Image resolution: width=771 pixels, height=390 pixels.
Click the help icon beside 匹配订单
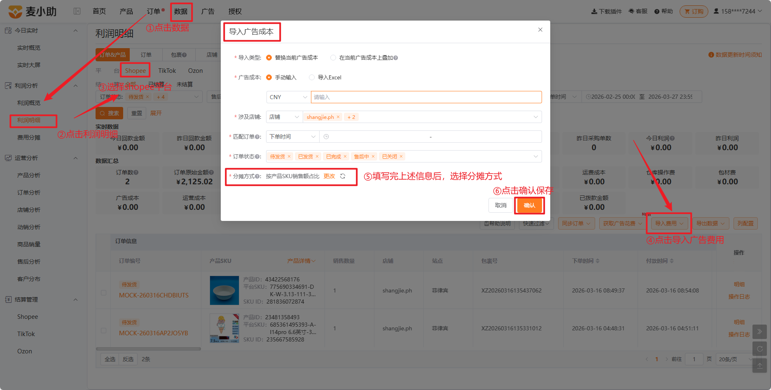tap(257, 137)
